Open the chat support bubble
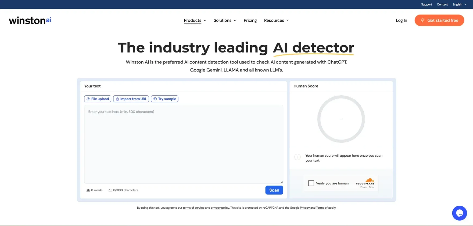Screen dimensions: 473x226 (x=459, y=213)
